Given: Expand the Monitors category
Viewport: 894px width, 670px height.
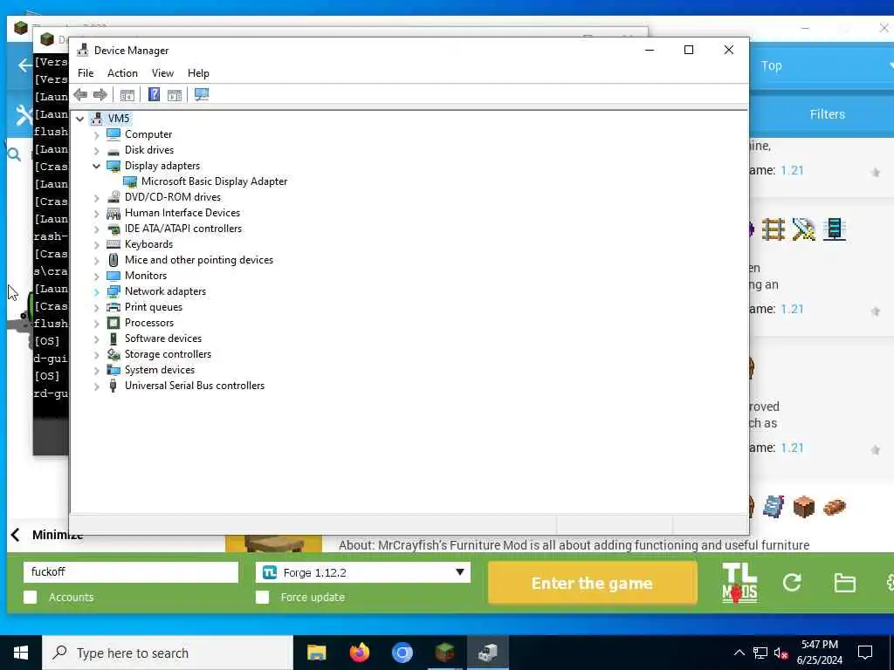Looking at the screenshot, I should 96,277.
